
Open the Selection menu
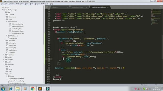click(x=11, y=4)
